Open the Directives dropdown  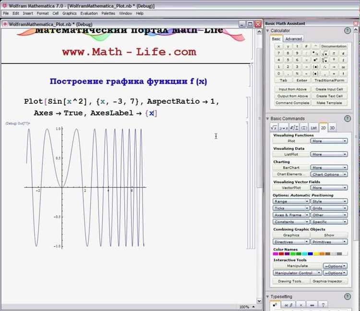pyautogui.click(x=291, y=242)
